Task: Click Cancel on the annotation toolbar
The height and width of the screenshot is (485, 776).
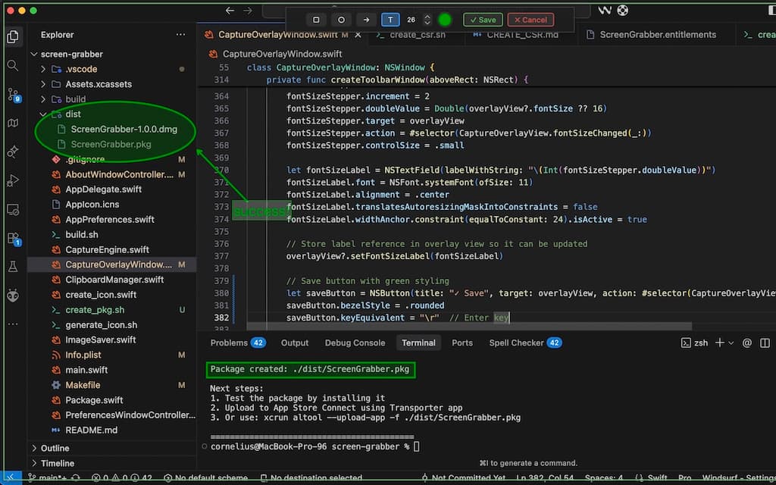Action: click(530, 20)
